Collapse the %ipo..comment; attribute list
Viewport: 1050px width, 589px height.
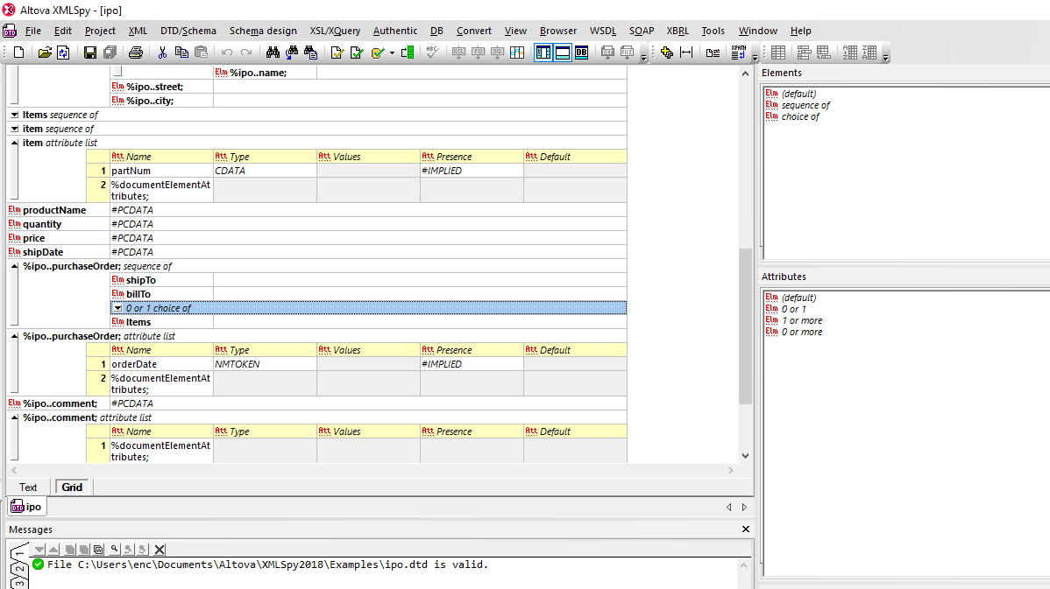click(14, 417)
